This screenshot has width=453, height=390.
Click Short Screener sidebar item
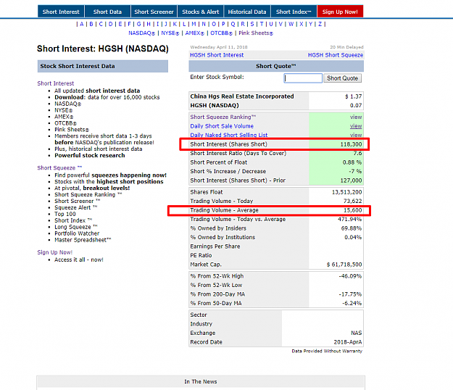click(77, 201)
